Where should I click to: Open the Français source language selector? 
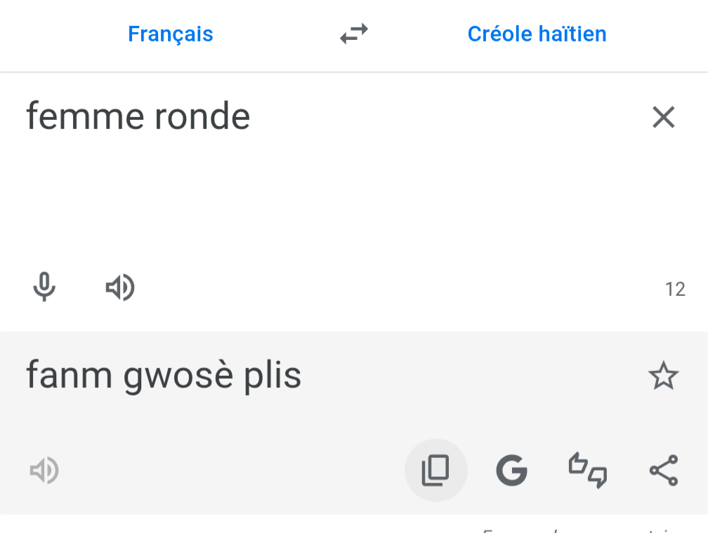point(171,34)
